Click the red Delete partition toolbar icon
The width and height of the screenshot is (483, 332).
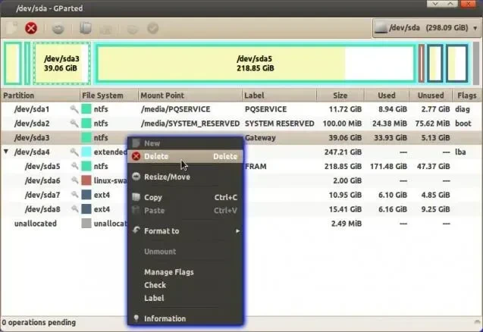(31, 28)
